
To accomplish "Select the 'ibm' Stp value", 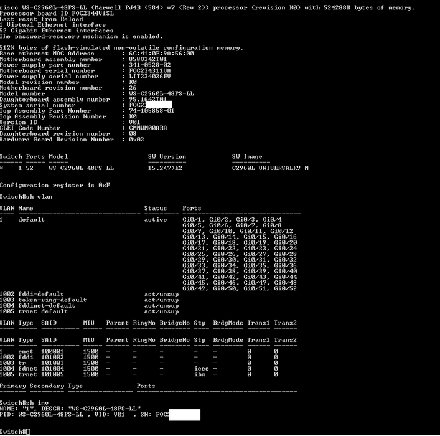I will point(200,374).
